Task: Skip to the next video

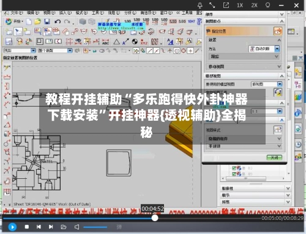Action: (51, 227)
